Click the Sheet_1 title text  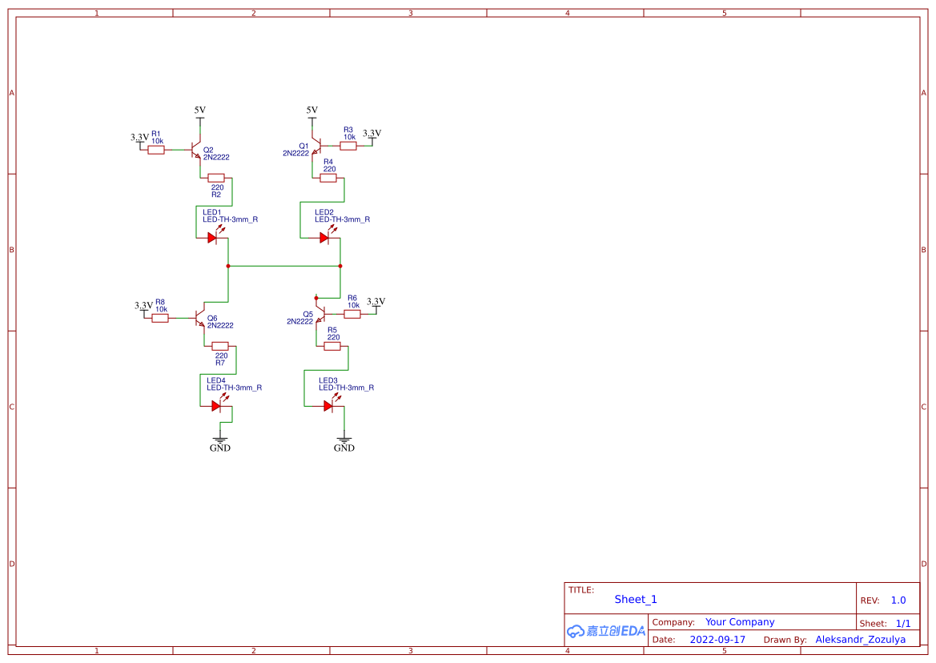(635, 599)
